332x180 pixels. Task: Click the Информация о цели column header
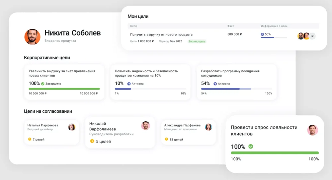(274, 26)
